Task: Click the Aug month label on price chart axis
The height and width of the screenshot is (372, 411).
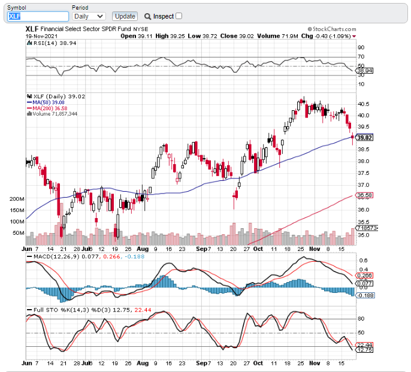Action: coord(143,249)
